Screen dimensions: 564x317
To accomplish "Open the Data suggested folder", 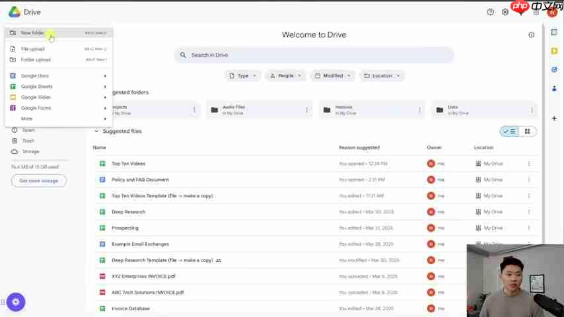I will click(485, 110).
